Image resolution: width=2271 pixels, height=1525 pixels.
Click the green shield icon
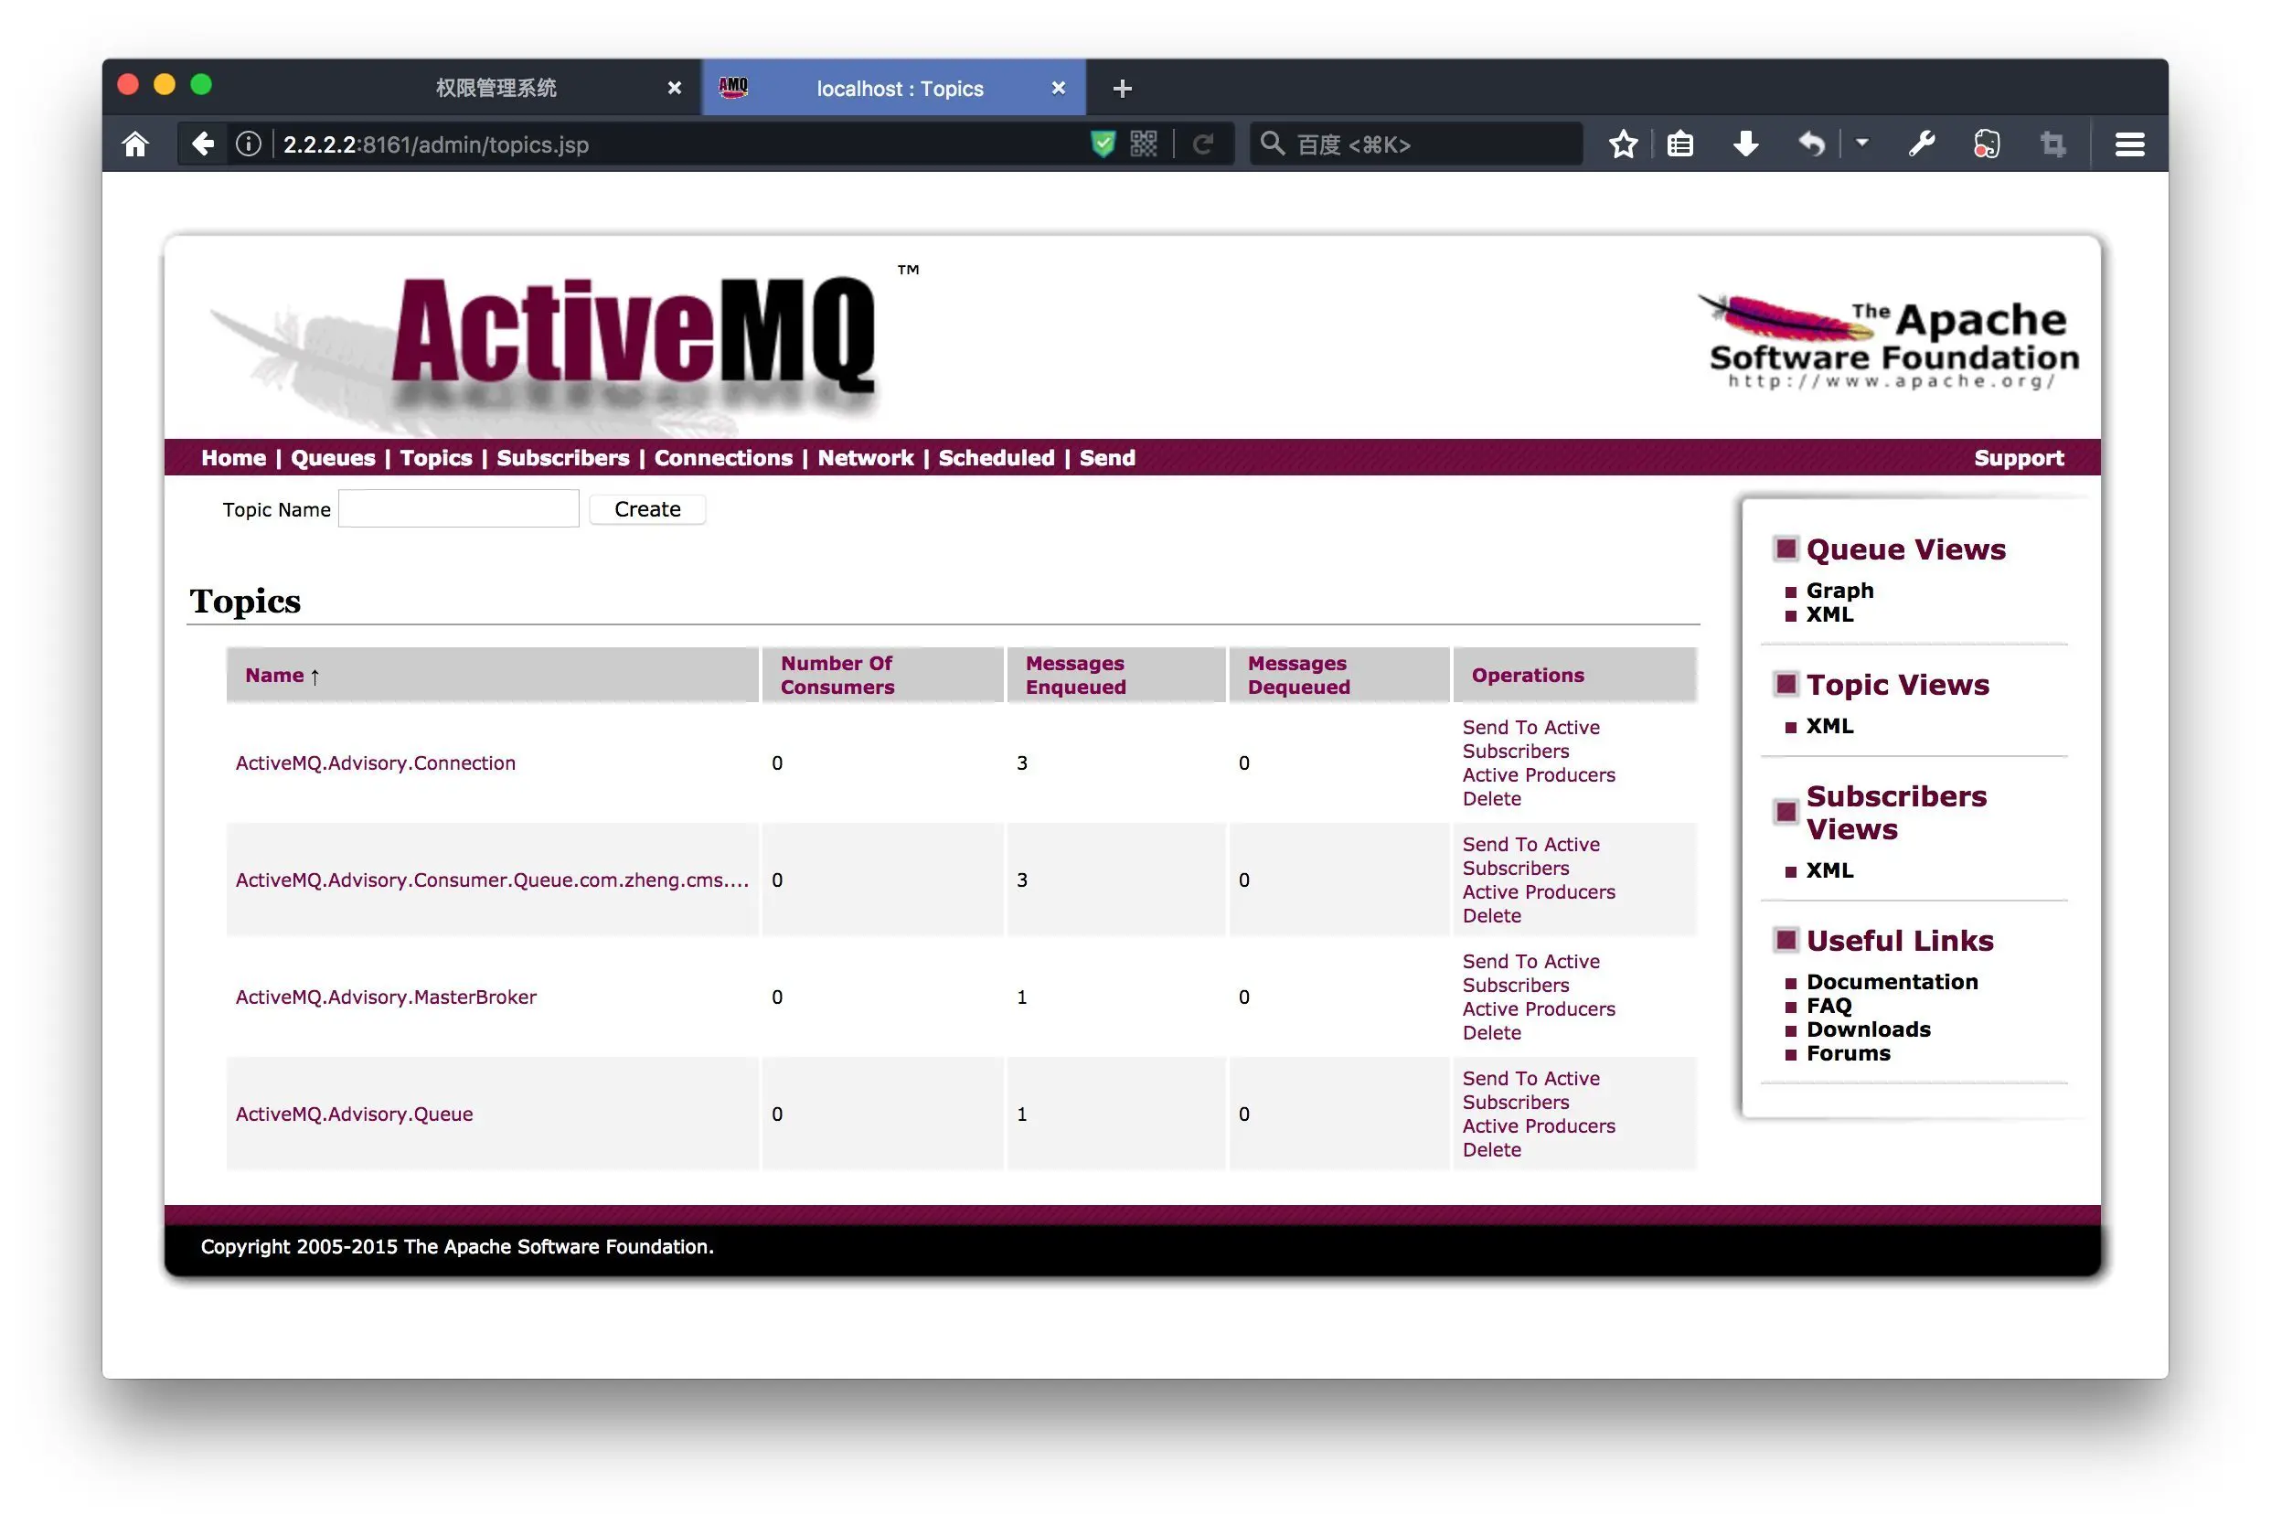pos(1103,145)
